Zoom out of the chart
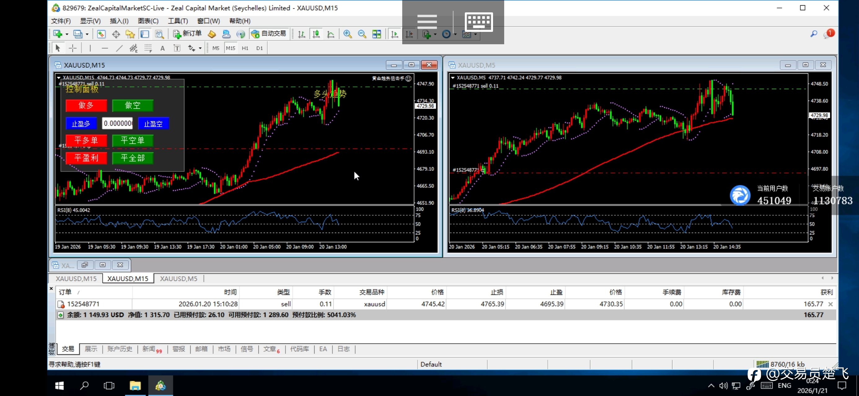The height and width of the screenshot is (396, 859). [x=362, y=34]
